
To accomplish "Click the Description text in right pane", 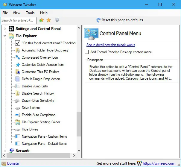I will (x=131, y=72).
